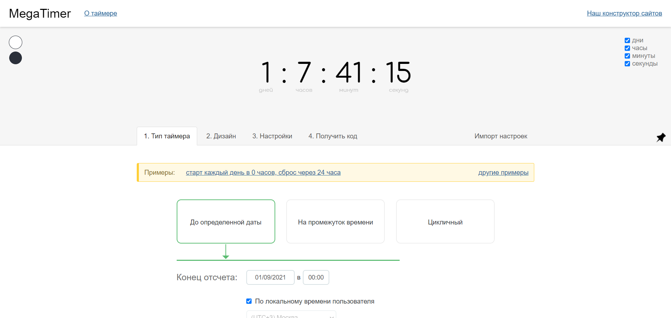Disable the "минуты" checkbox
This screenshot has height=318, width=671.
pyautogui.click(x=627, y=56)
